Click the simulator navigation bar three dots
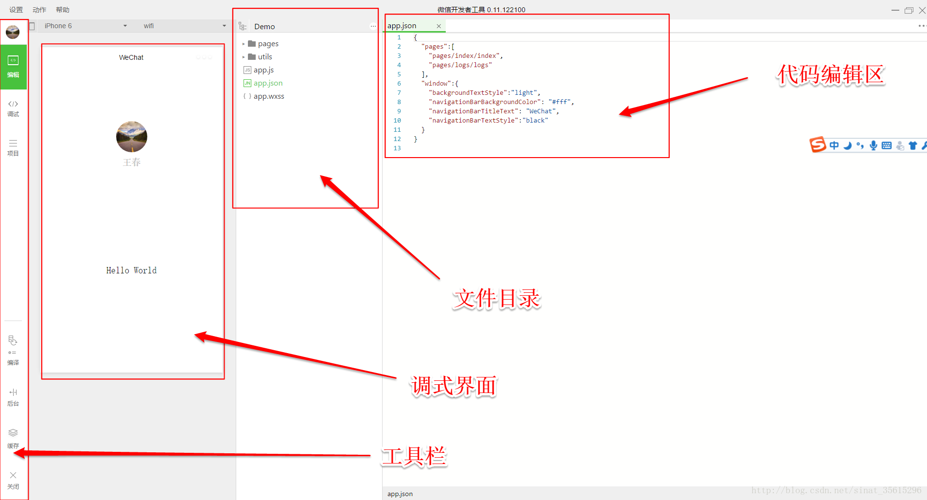 204,57
